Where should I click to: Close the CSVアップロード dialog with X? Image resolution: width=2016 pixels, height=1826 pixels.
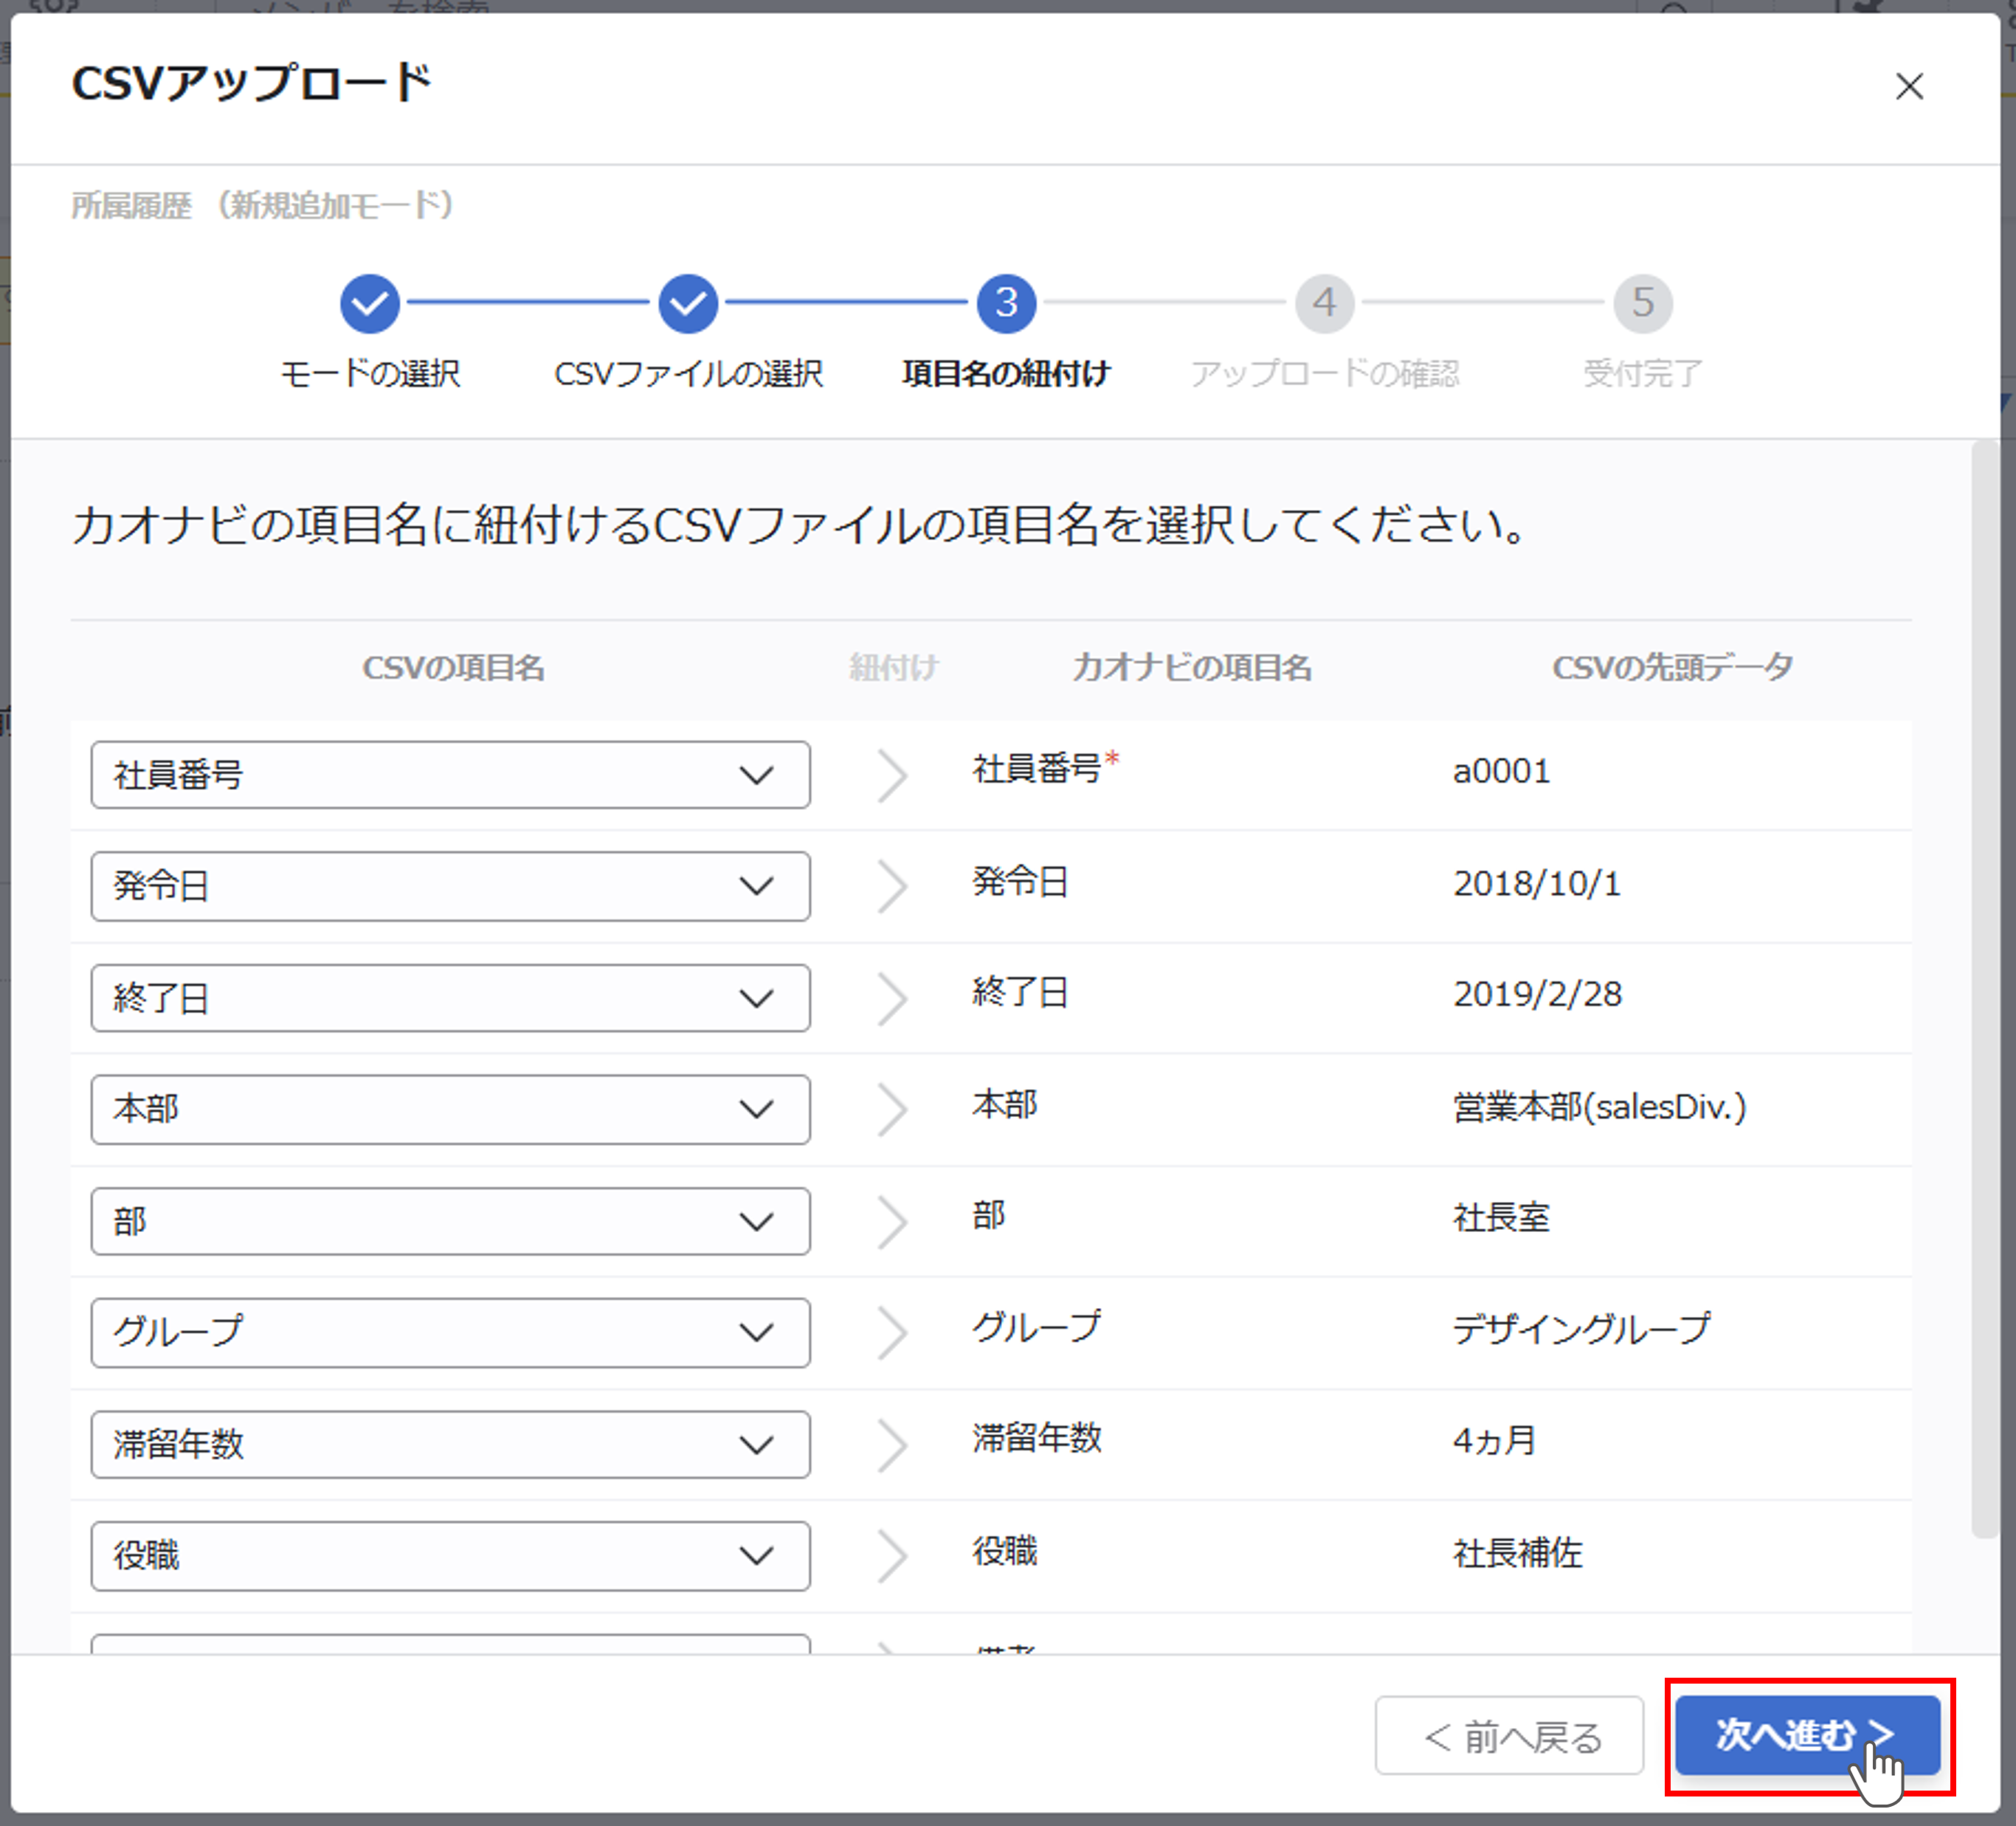1908,87
